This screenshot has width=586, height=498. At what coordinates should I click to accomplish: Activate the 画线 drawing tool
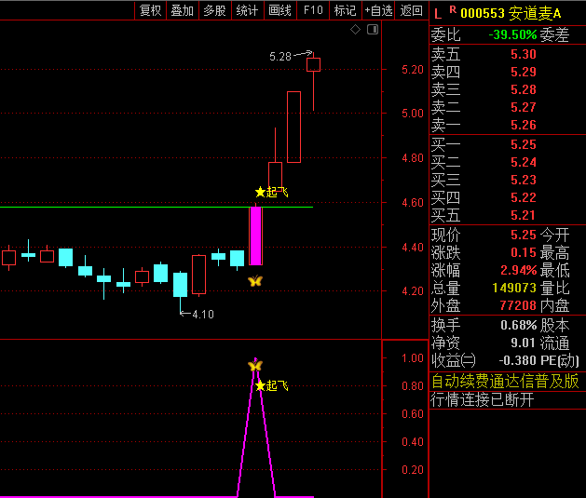[279, 10]
